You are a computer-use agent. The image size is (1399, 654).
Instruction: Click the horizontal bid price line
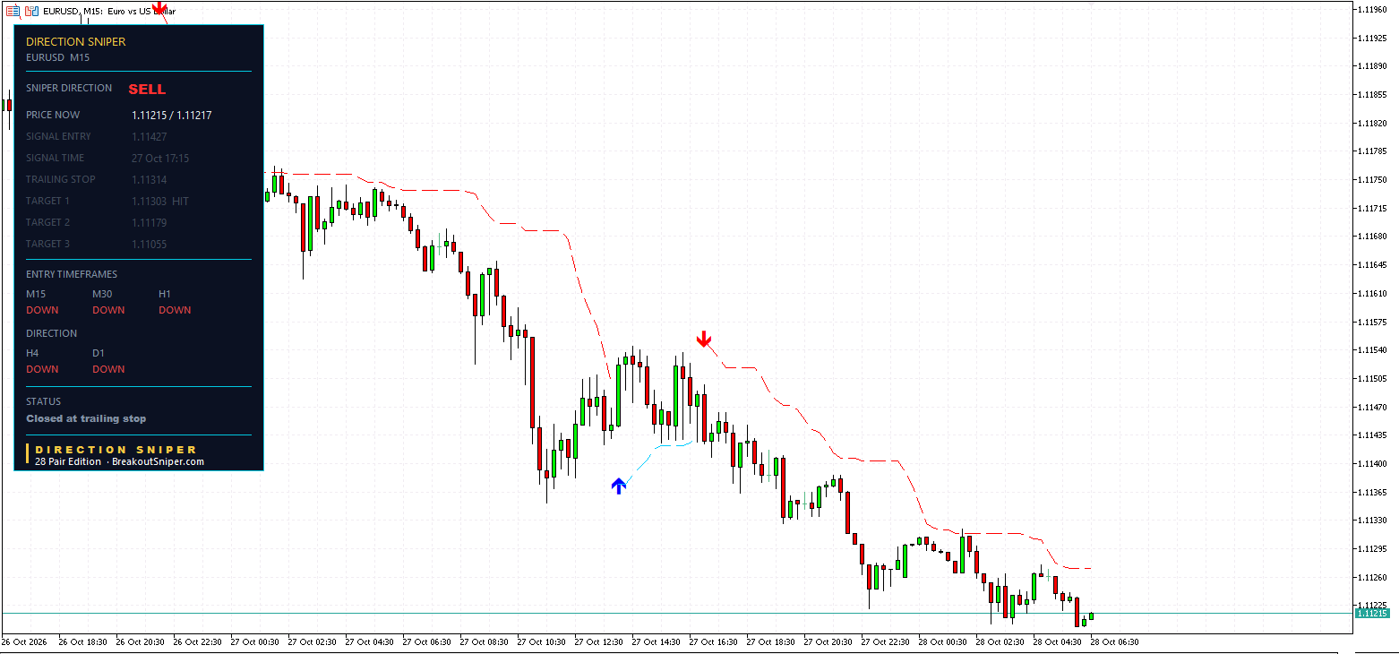pyautogui.click(x=677, y=614)
